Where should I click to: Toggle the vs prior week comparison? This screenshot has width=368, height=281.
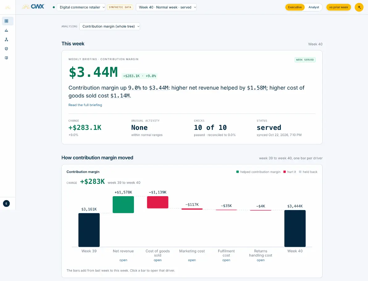[x=338, y=7]
